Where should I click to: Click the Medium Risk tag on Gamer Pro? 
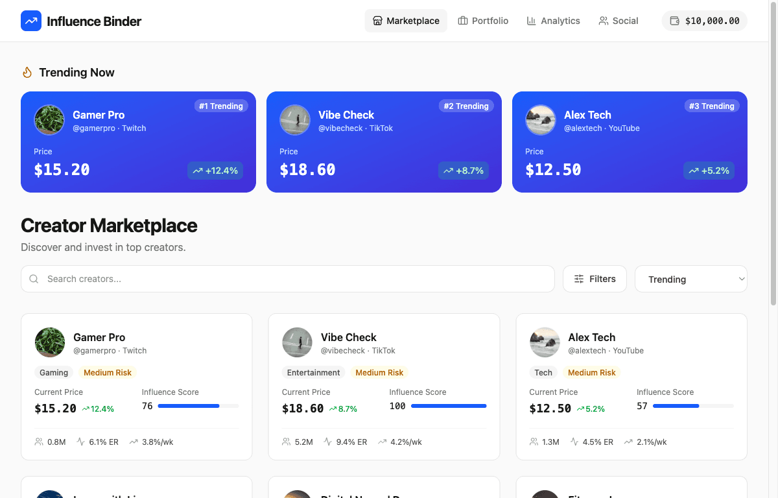tap(108, 372)
